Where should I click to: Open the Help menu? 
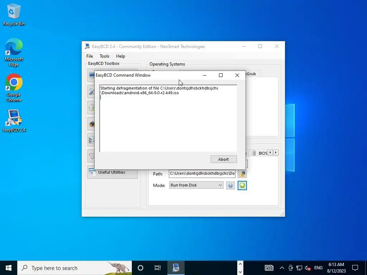[120, 56]
